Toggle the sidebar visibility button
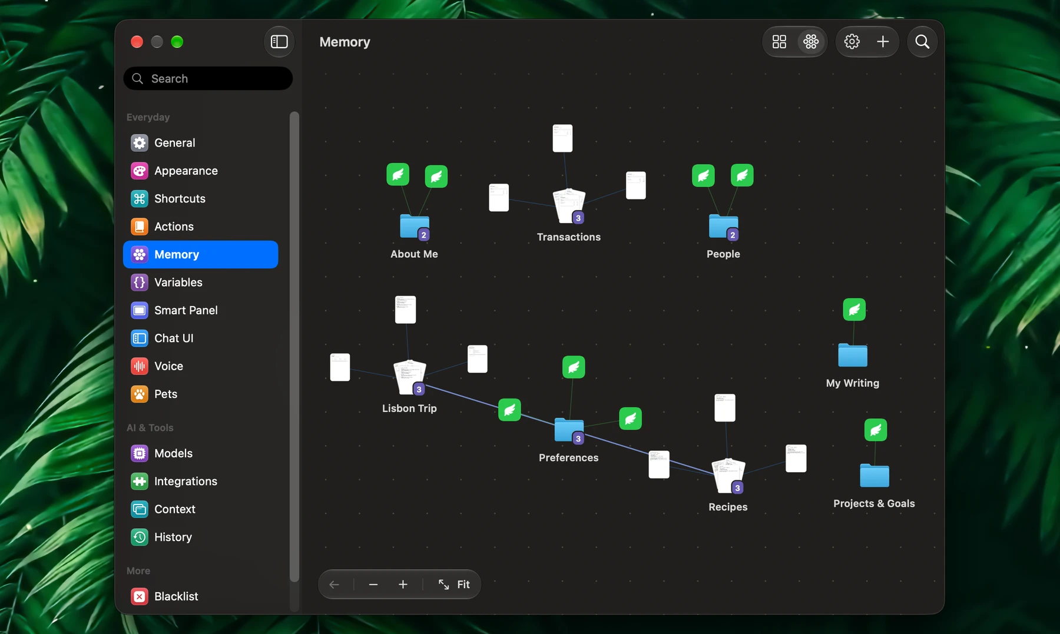1060x634 pixels. tap(279, 42)
